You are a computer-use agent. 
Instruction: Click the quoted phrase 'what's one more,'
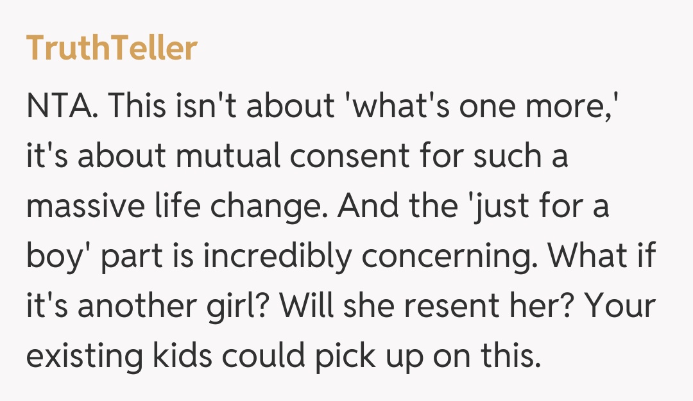tap(481, 105)
